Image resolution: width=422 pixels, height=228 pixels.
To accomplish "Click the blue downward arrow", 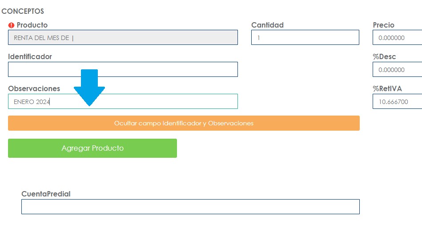I will [x=89, y=88].
